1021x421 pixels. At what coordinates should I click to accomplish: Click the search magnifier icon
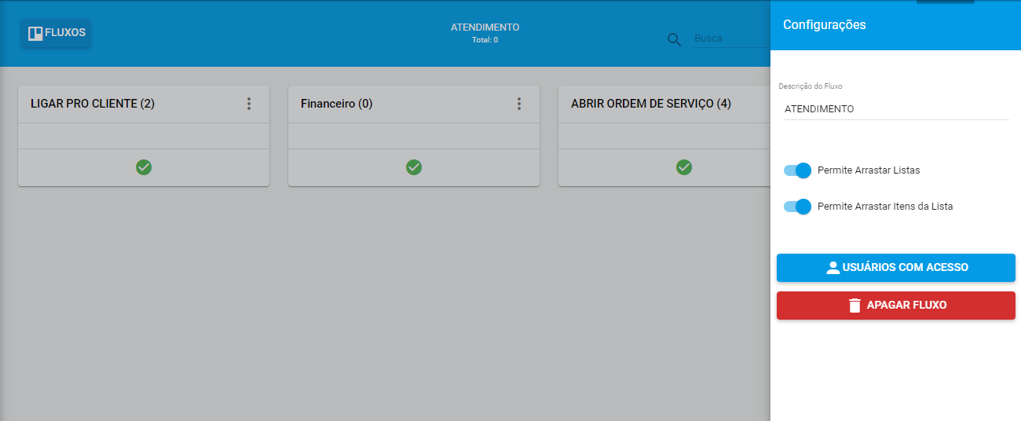(674, 39)
